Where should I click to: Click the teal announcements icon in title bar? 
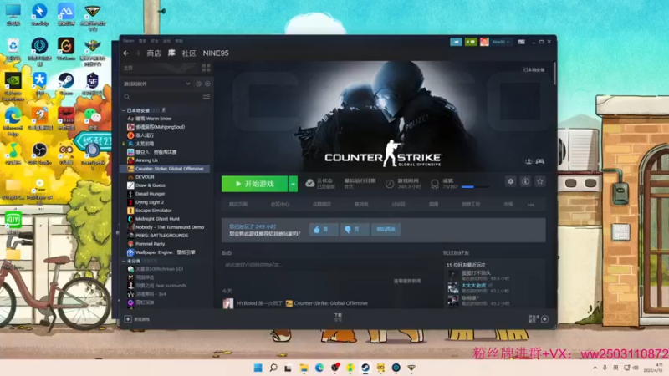pos(456,42)
